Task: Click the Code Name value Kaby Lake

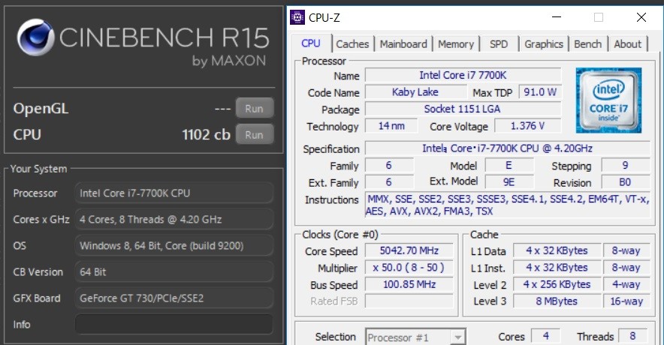Action: [x=415, y=92]
